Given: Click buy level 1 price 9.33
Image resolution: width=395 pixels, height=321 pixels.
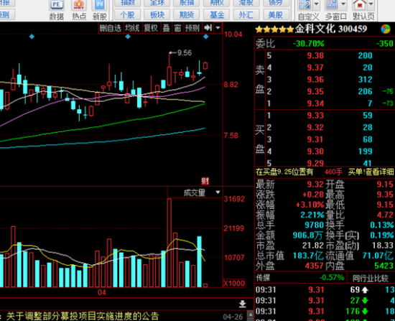Looking at the screenshot, I should pos(315,116).
